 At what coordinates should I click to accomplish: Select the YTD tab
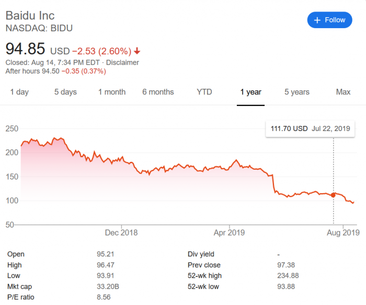pyautogui.click(x=204, y=92)
